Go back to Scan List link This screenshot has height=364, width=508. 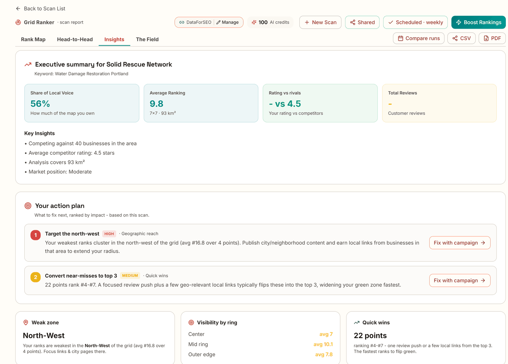point(40,8)
